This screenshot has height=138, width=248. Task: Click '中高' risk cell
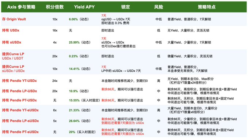[x=159, y=69]
